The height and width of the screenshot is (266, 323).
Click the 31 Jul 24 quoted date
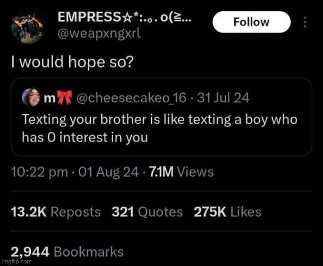(x=223, y=98)
